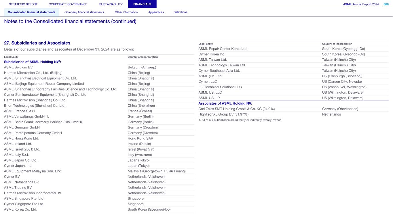Click the 'Belgium (Antwerp)' country cell

click(142, 67)
